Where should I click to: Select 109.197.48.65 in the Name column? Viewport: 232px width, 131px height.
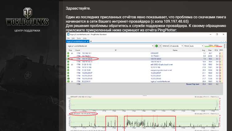click(156, 59)
